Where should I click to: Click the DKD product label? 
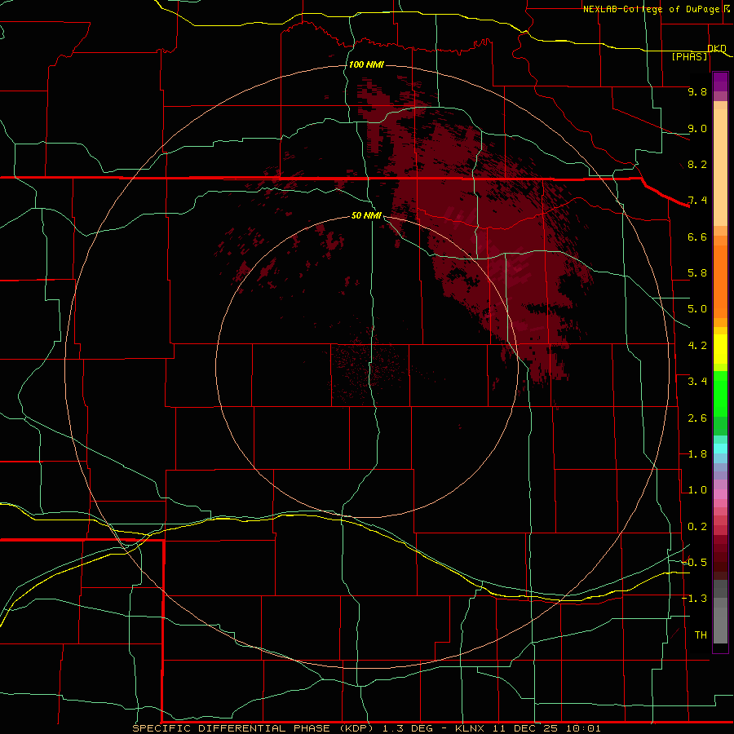pyautogui.click(x=717, y=49)
